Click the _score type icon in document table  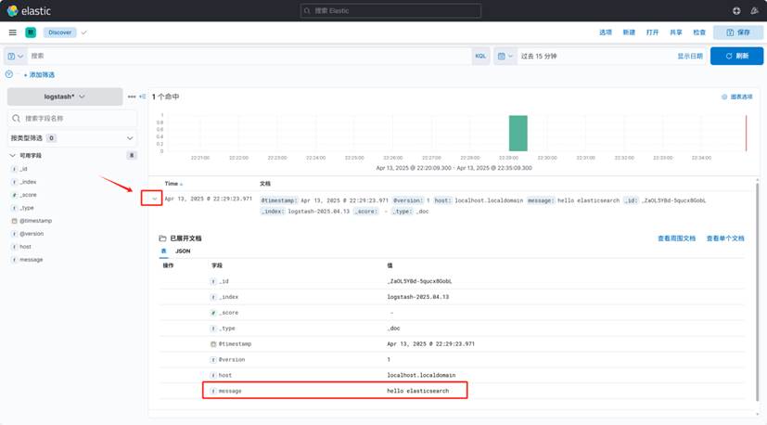[x=213, y=313]
